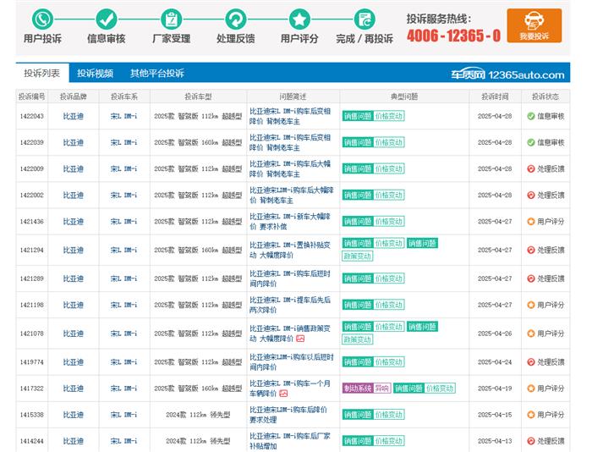Viewport: 592px width, 452px height.
Task: Click 政策变动 tag in row 1421294
Action: click(x=358, y=256)
